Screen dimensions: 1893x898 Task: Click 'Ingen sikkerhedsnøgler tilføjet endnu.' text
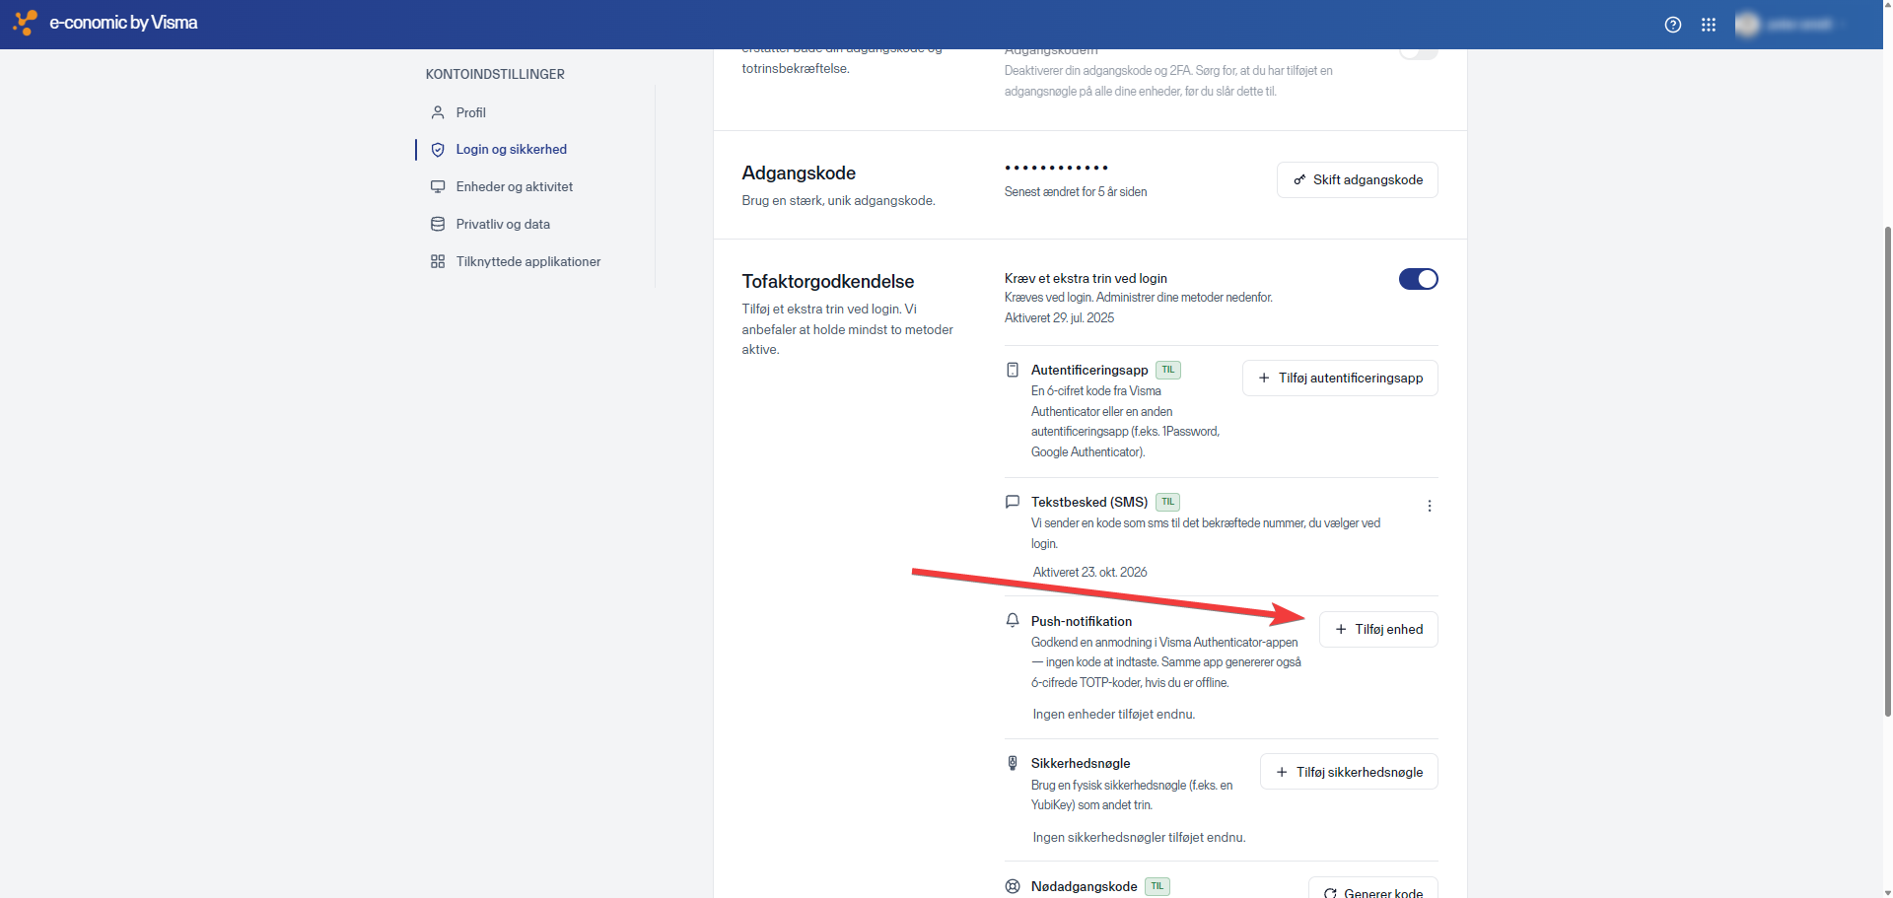point(1139,838)
